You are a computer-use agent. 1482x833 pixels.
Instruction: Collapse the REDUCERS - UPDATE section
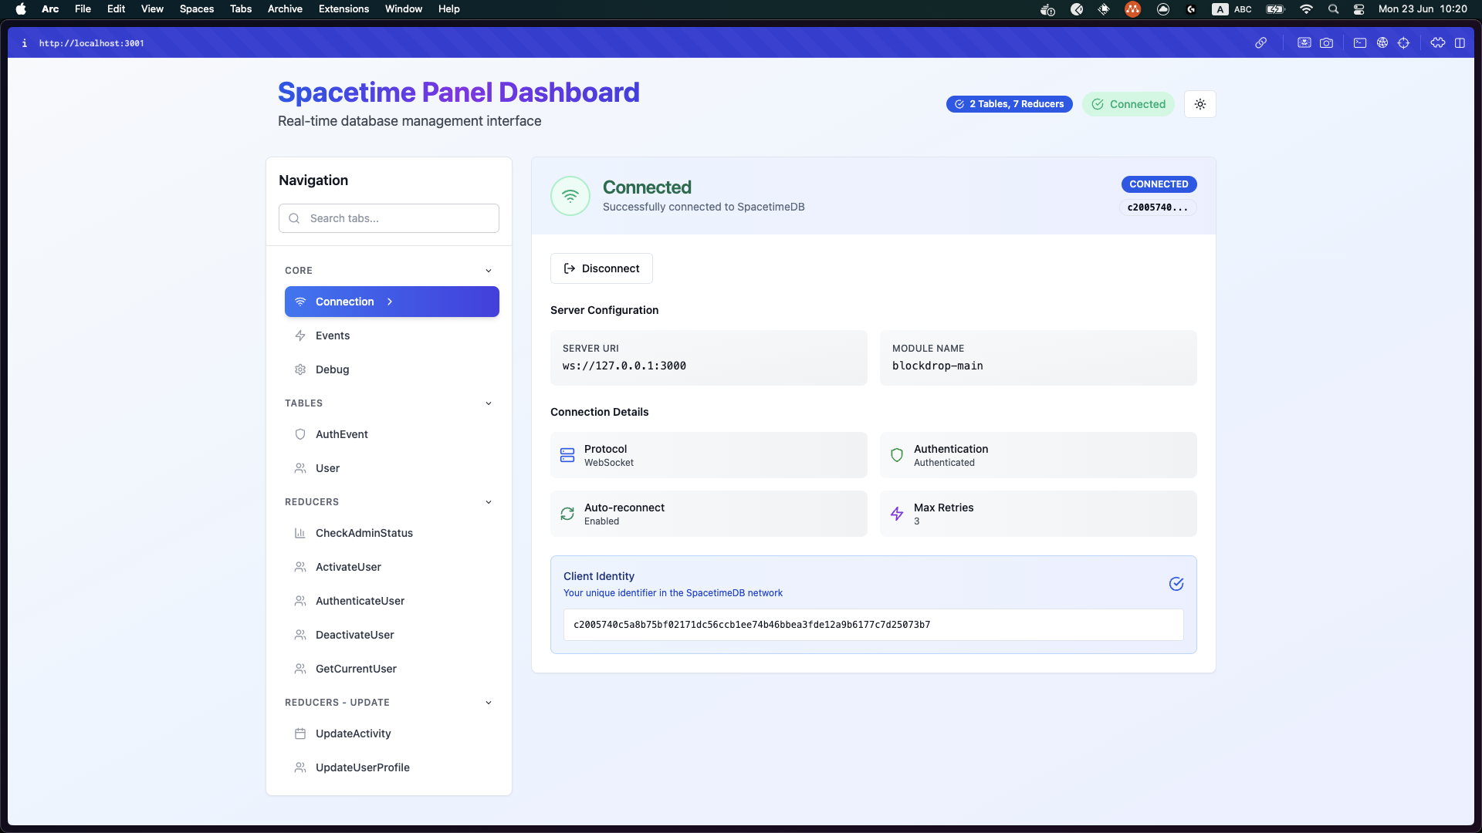tap(489, 703)
